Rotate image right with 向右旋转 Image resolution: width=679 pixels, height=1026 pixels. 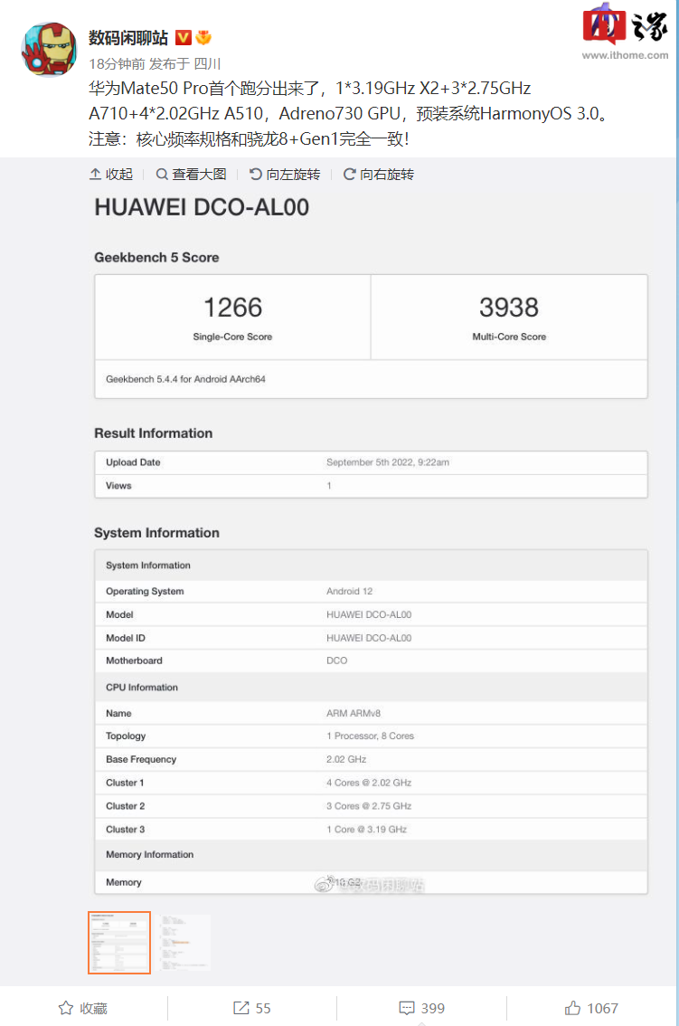click(x=379, y=174)
